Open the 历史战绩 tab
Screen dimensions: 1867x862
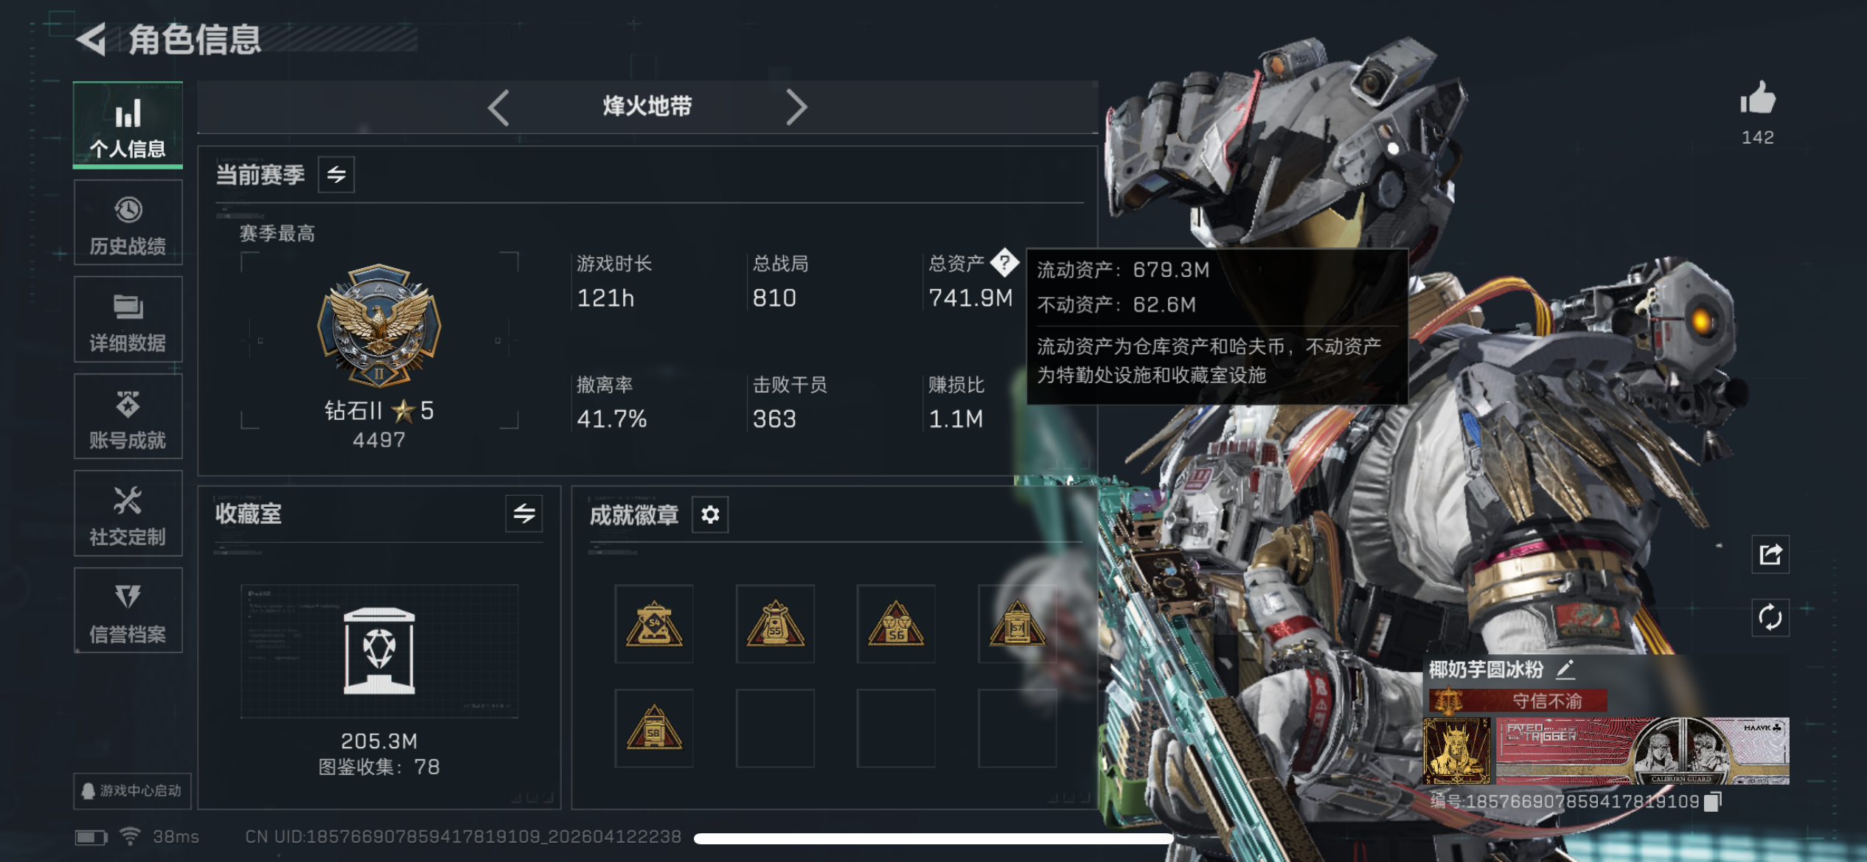click(128, 223)
